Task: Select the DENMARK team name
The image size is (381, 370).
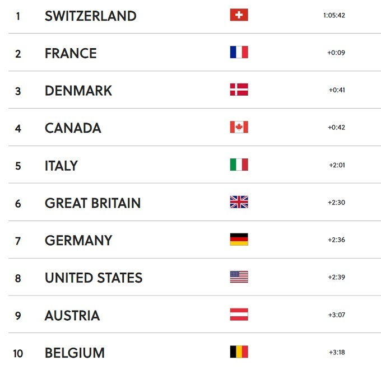Action: pyautogui.click(x=78, y=91)
